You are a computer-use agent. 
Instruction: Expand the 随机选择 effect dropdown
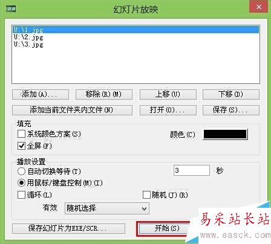pyautogui.click(x=107, y=208)
